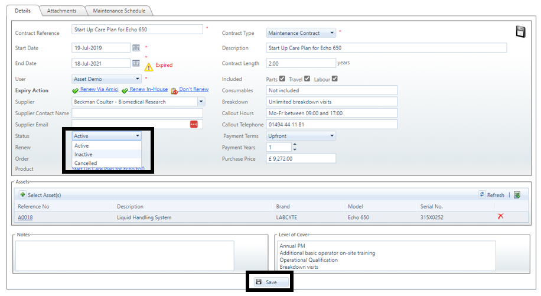The image size is (541, 296).
Task: Choose Active in the Status list
Action: 107,145
